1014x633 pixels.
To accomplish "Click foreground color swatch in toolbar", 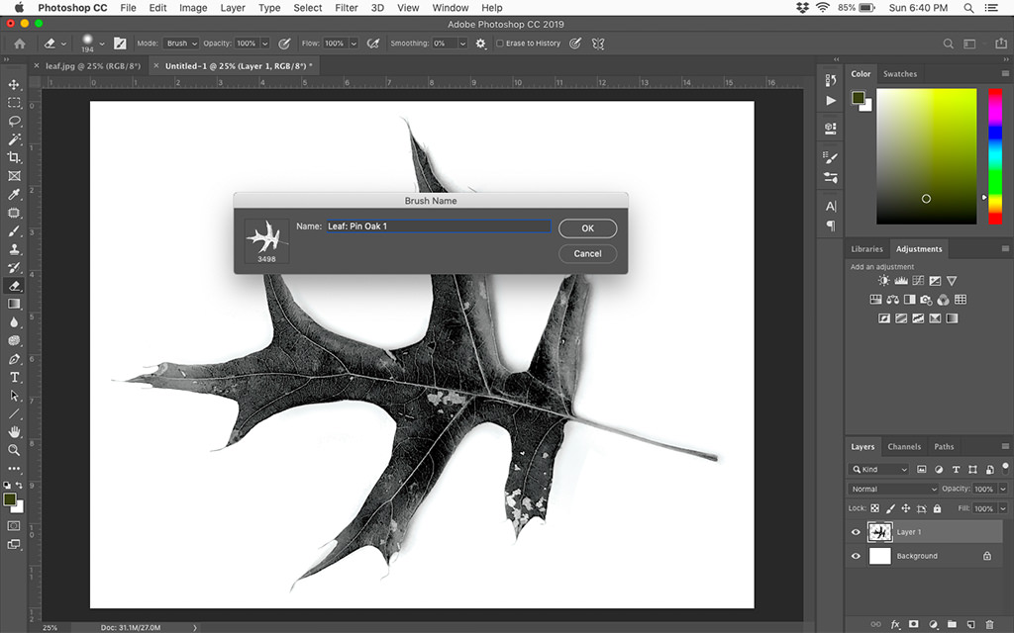I will click(10, 499).
